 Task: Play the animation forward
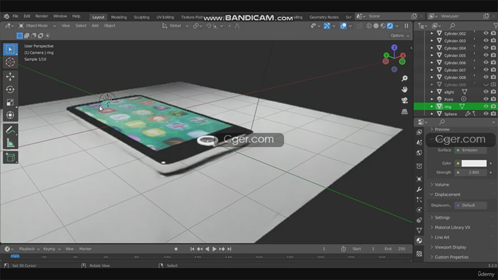(214, 249)
